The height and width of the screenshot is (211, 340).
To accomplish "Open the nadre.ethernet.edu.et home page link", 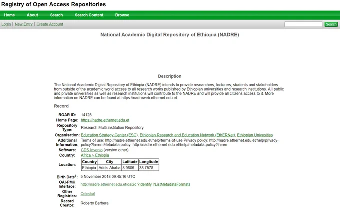I will pos(105,120).
